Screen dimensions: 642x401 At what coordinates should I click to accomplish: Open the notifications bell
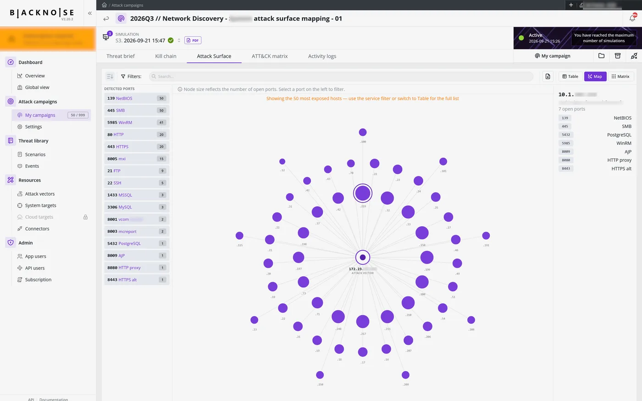click(632, 18)
